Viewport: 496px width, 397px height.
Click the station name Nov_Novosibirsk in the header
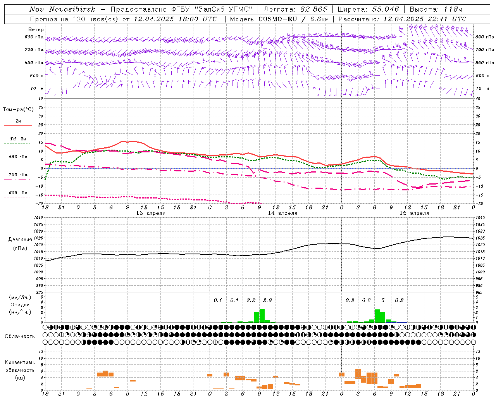(x=62, y=9)
